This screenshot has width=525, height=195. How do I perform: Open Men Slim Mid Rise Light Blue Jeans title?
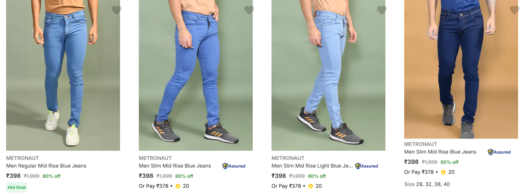pos(312,166)
